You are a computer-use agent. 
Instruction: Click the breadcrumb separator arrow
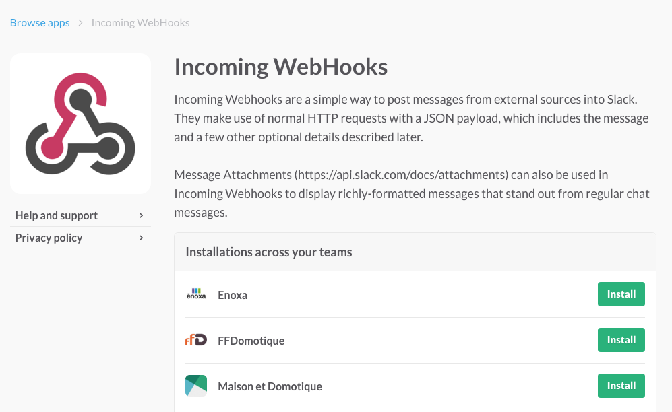point(81,23)
